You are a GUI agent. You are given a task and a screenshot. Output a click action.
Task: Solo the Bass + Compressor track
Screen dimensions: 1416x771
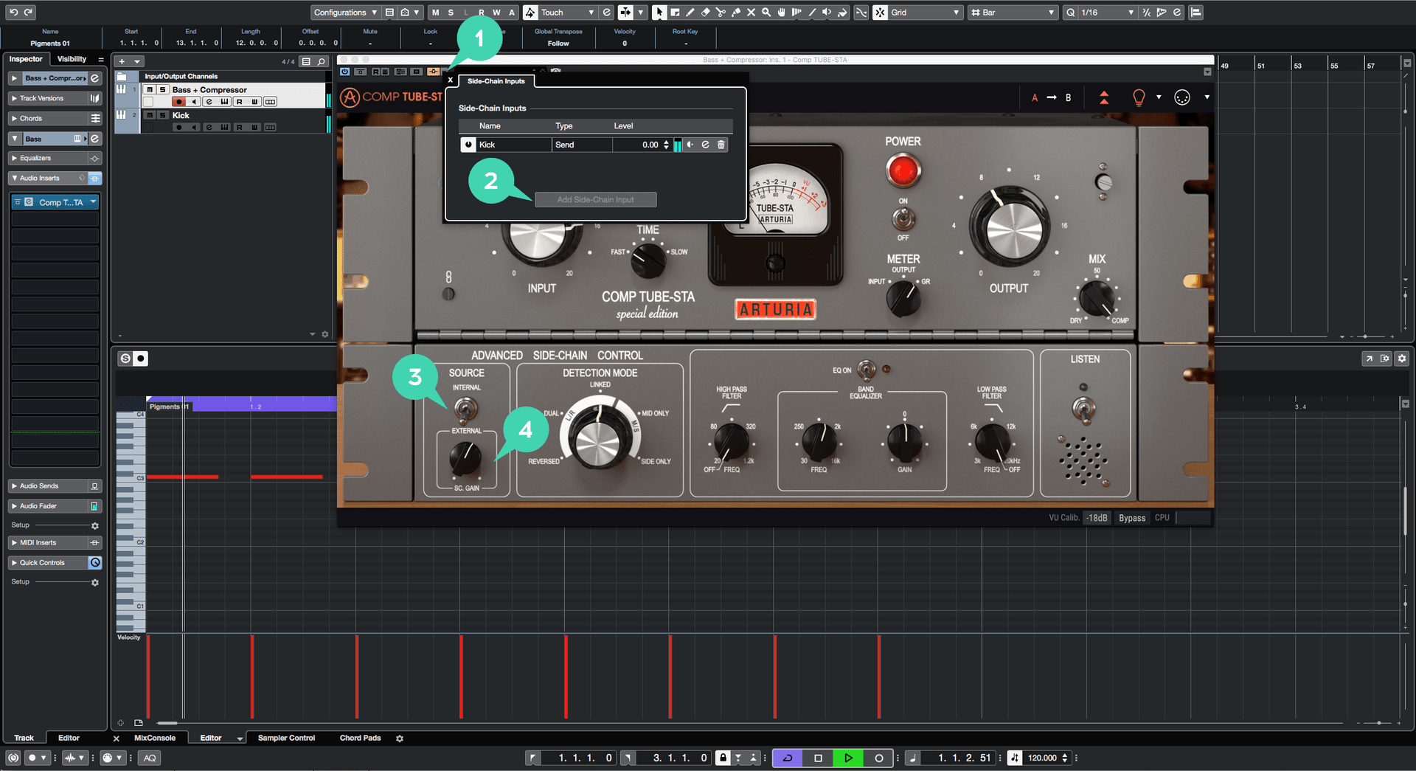coord(163,90)
